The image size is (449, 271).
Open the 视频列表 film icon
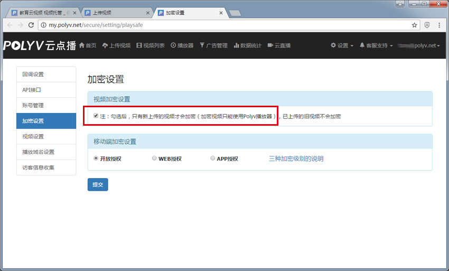coord(139,45)
